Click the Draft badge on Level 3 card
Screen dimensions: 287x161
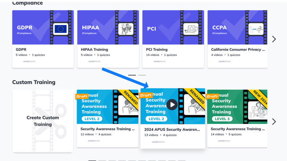click(x=212, y=96)
